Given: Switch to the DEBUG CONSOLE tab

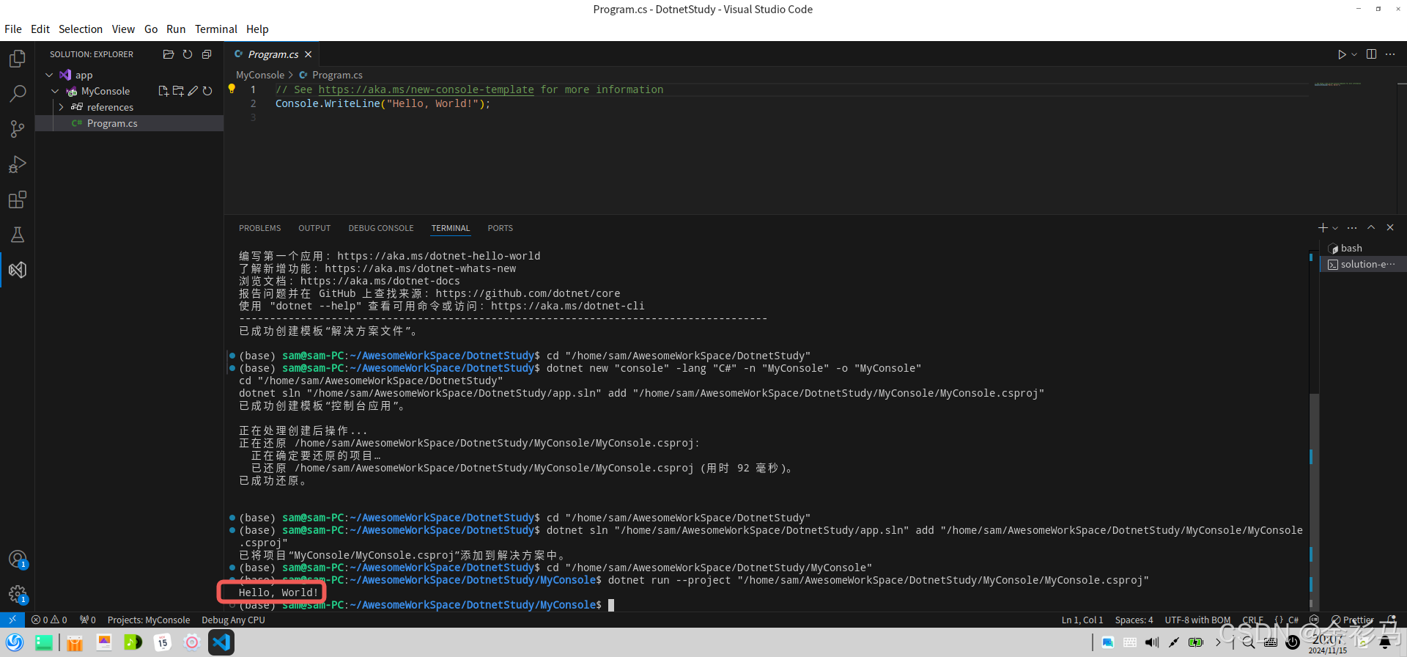Looking at the screenshot, I should pos(381,228).
